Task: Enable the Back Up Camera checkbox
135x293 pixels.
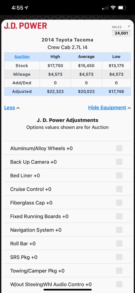Action: (x=119, y=162)
